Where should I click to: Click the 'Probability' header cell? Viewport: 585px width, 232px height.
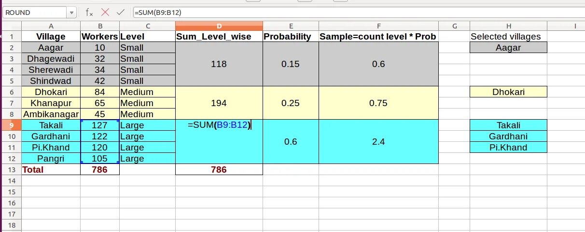click(291, 37)
